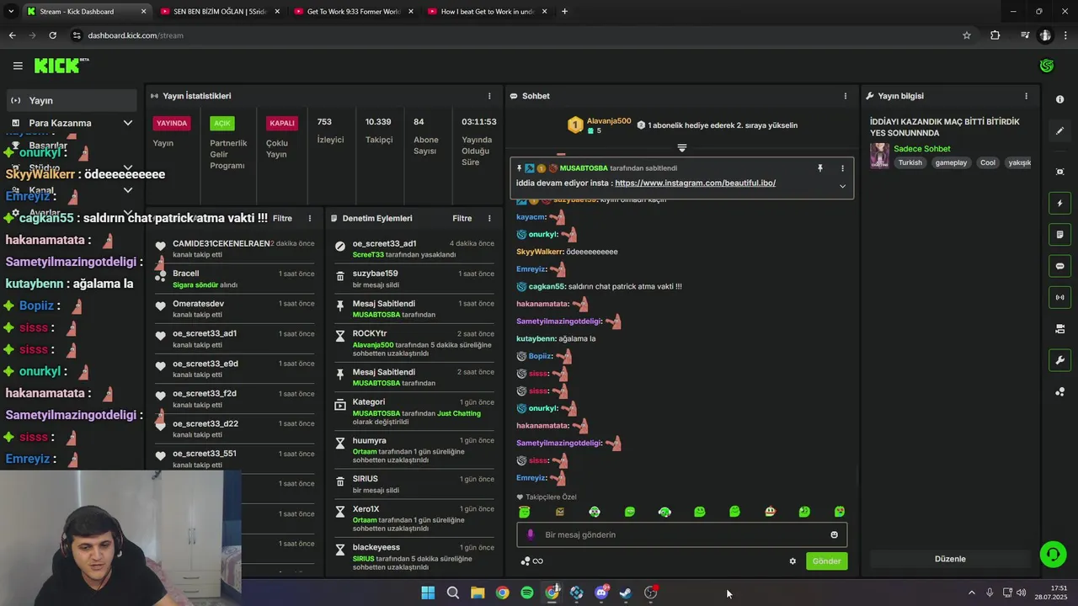Expand the Para Kazanma submenu chevron

pos(128,123)
